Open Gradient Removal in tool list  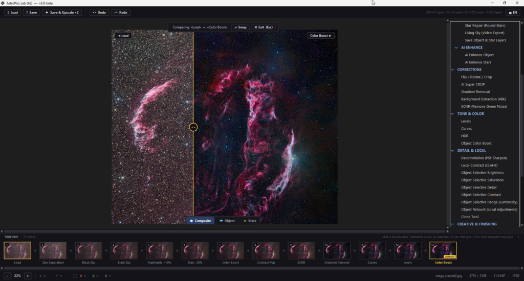(475, 92)
